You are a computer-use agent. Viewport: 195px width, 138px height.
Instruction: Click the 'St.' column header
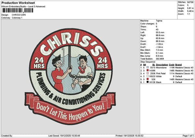pos(154,65)
